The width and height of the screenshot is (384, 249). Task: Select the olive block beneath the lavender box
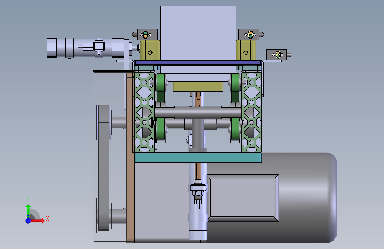point(198,86)
